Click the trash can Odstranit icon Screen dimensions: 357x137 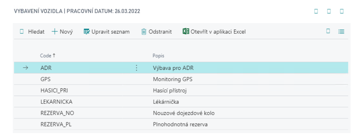coord(144,32)
